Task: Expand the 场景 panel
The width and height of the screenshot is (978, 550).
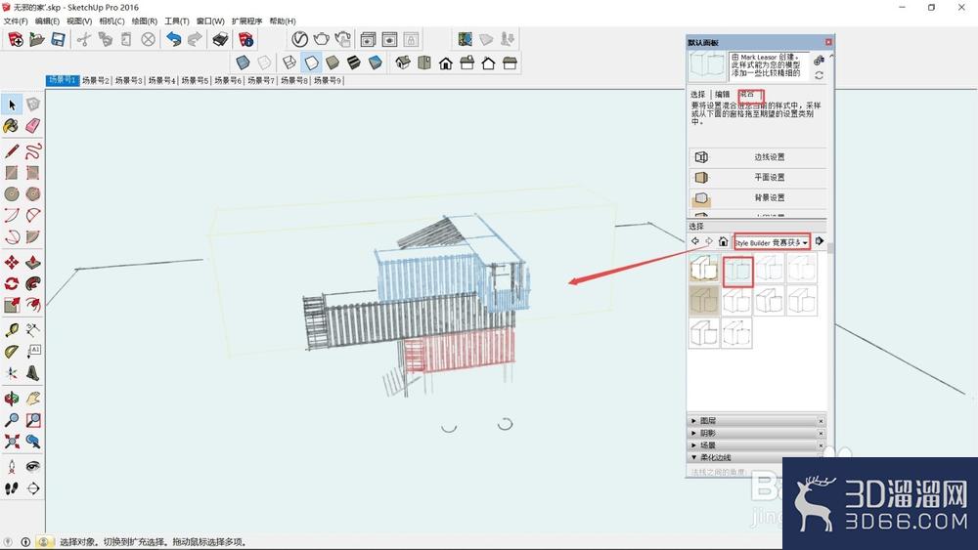Action: click(x=757, y=445)
